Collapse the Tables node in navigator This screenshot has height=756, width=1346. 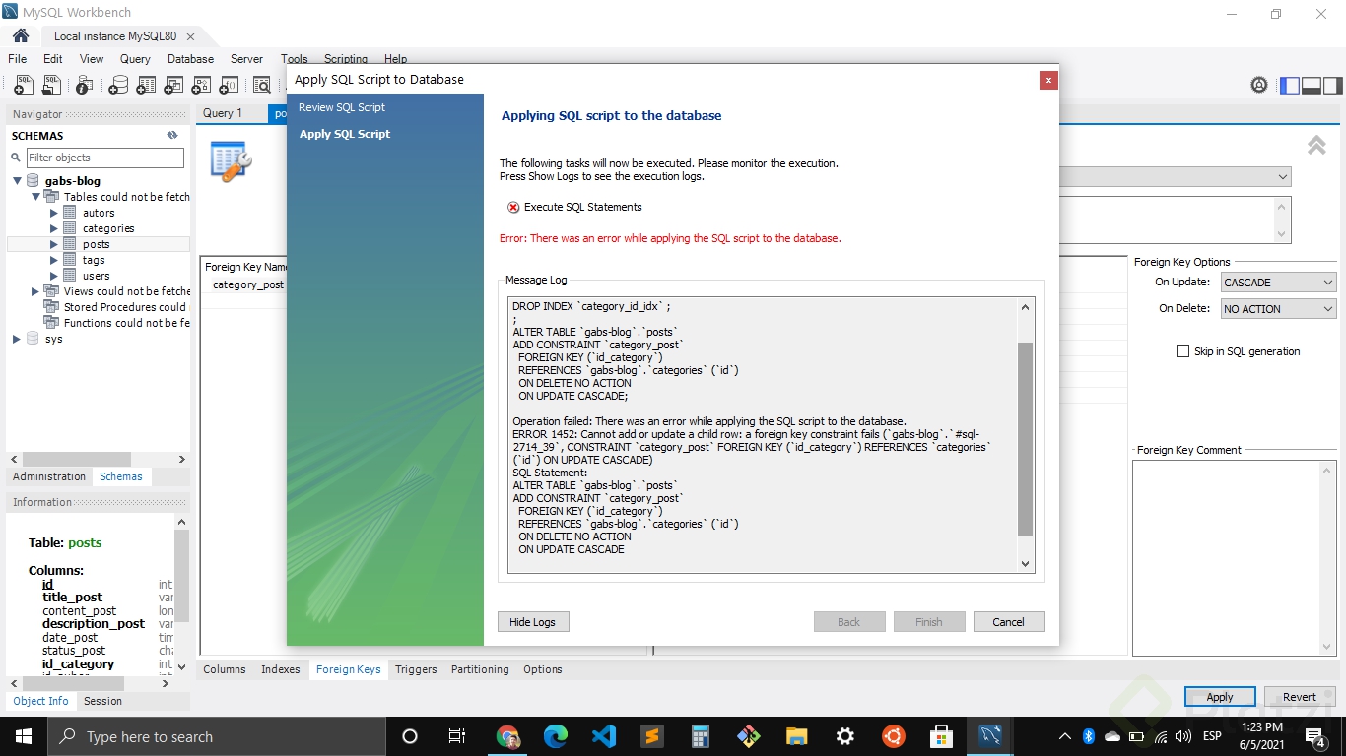coord(35,197)
